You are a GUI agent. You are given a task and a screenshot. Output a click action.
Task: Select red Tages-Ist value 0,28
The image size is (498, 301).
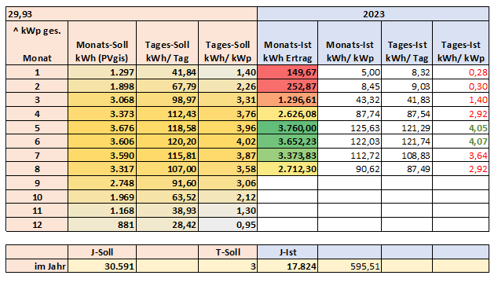pyautogui.click(x=460, y=72)
